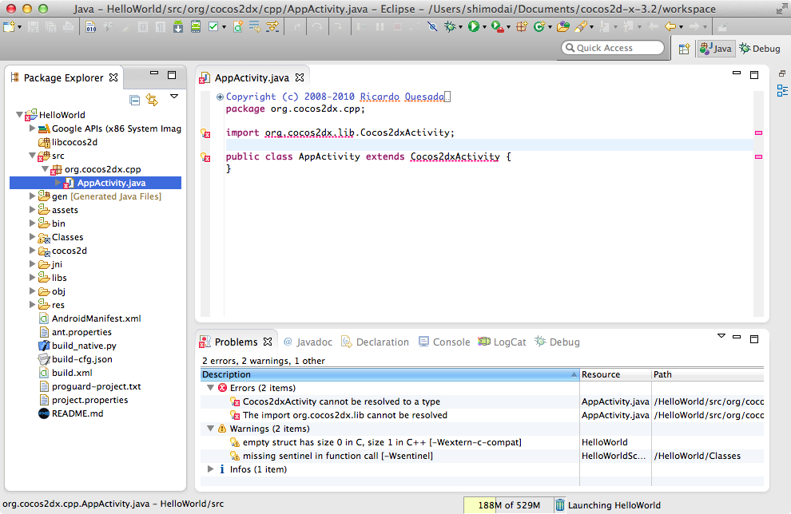Click the New wizard toolbar icon
Image resolution: width=791 pixels, height=514 pixels.
pos(9,26)
